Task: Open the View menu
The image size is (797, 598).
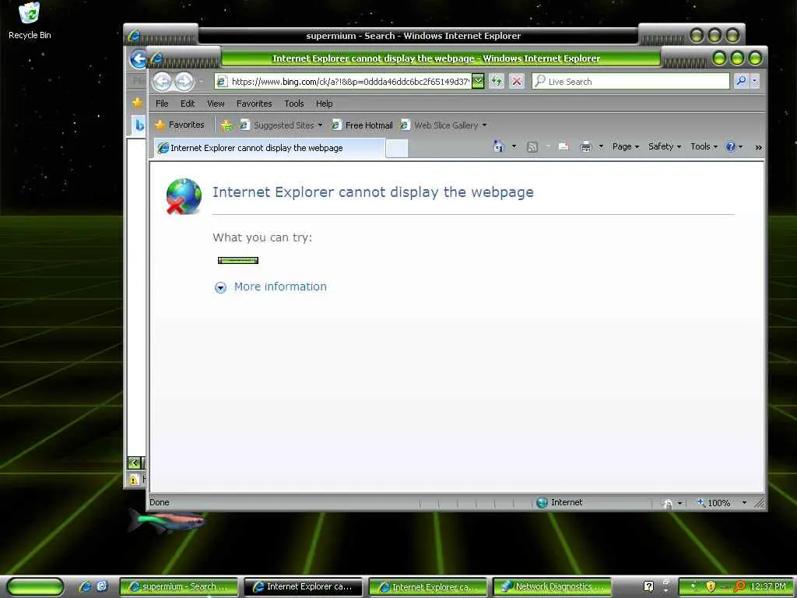Action: 216,104
